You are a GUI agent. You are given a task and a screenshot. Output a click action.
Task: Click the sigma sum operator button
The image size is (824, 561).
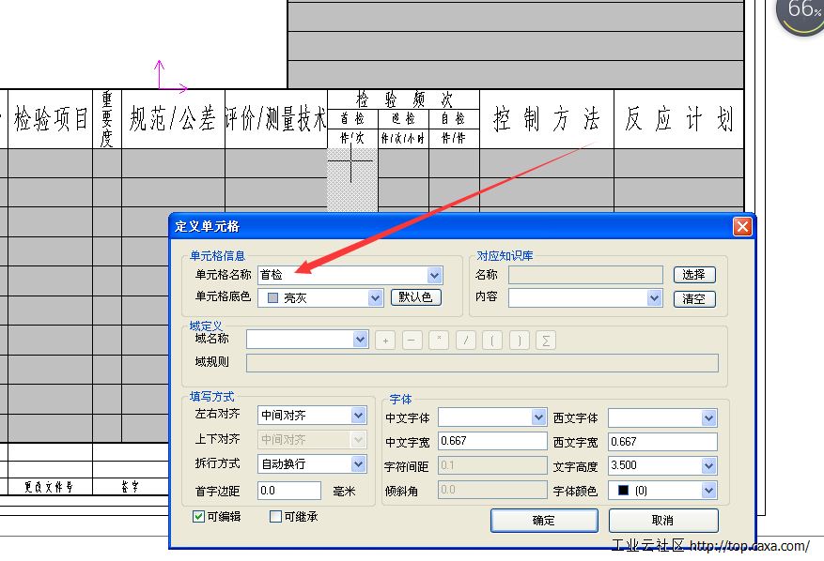click(x=546, y=341)
